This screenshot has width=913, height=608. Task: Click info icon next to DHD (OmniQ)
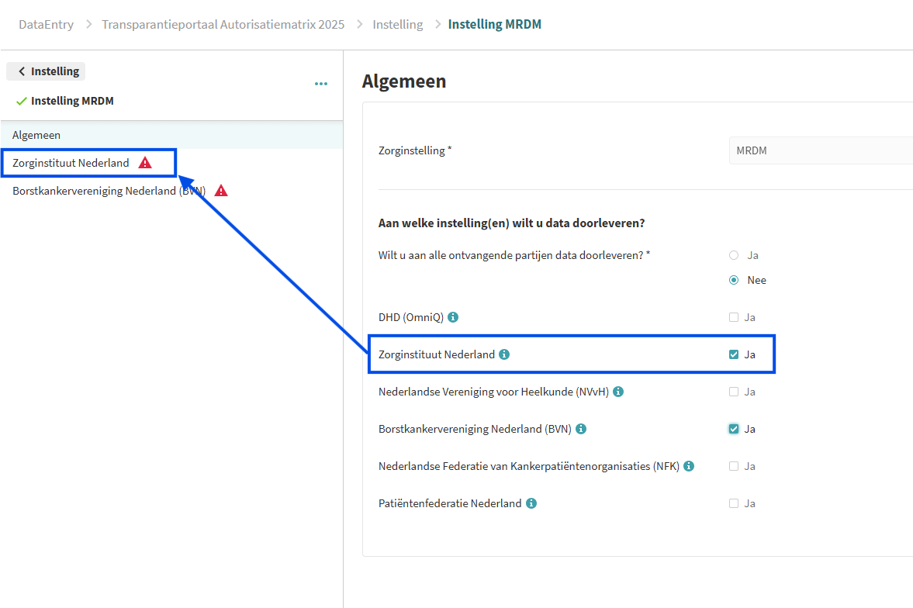pyautogui.click(x=454, y=317)
